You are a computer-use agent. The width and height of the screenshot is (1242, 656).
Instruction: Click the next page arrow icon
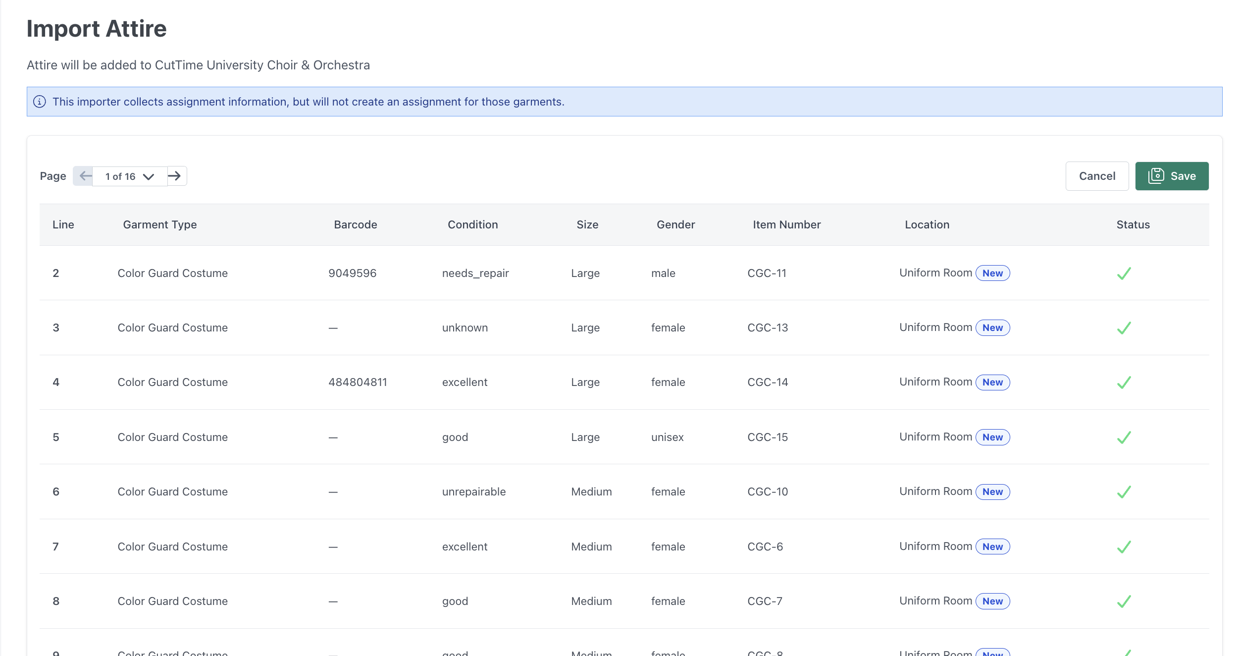(175, 176)
